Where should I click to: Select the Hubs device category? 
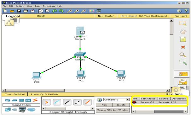pyautogui.click(x=21, y=100)
